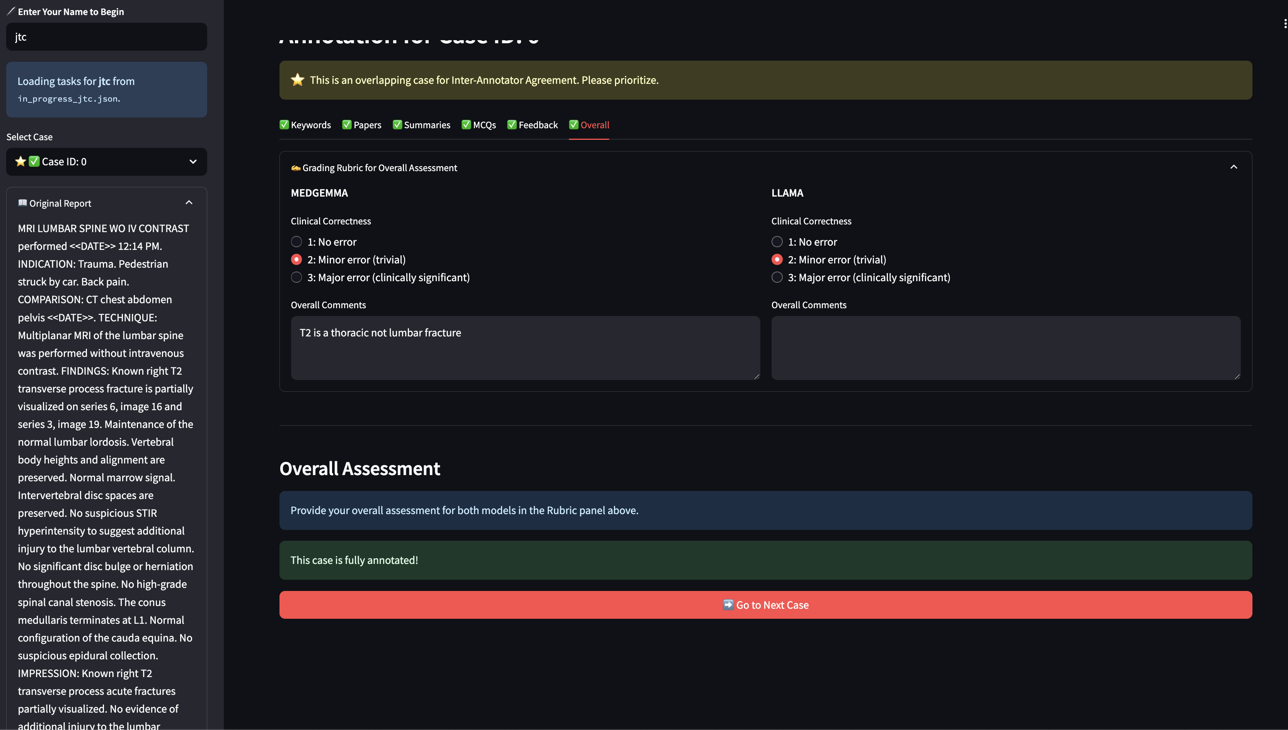
Task: Click the star icon in the overlapping case banner
Action: (298, 80)
